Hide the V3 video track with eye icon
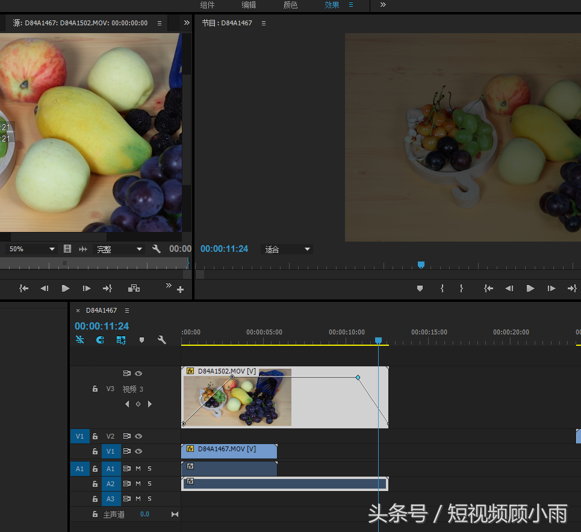 pos(138,374)
